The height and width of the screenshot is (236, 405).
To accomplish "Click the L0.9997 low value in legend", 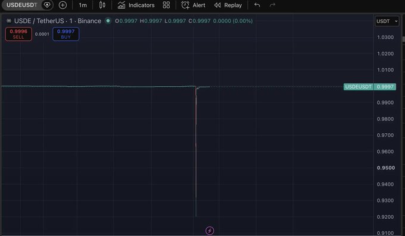I will pyautogui.click(x=175, y=21).
